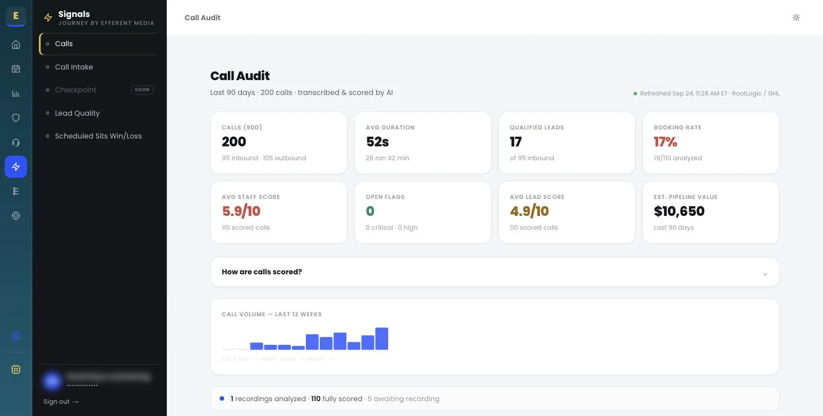The width and height of the screenshot is (823, 416).
Task: Open the headset support icon
Action: coord(16,142)
